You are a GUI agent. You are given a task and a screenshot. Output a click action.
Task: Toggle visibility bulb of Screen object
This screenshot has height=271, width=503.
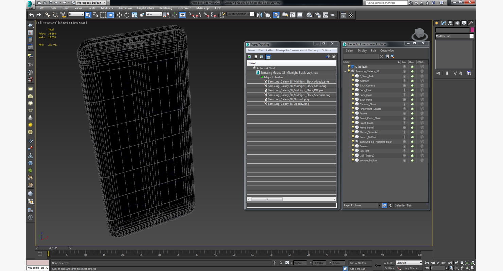(x=353, y=146)
